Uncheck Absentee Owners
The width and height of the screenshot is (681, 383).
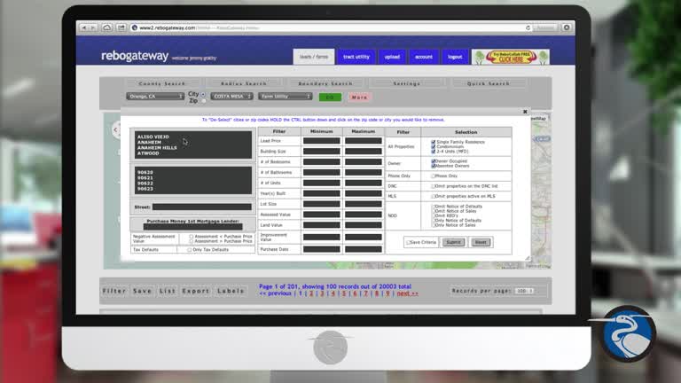(x=433, y=166)
